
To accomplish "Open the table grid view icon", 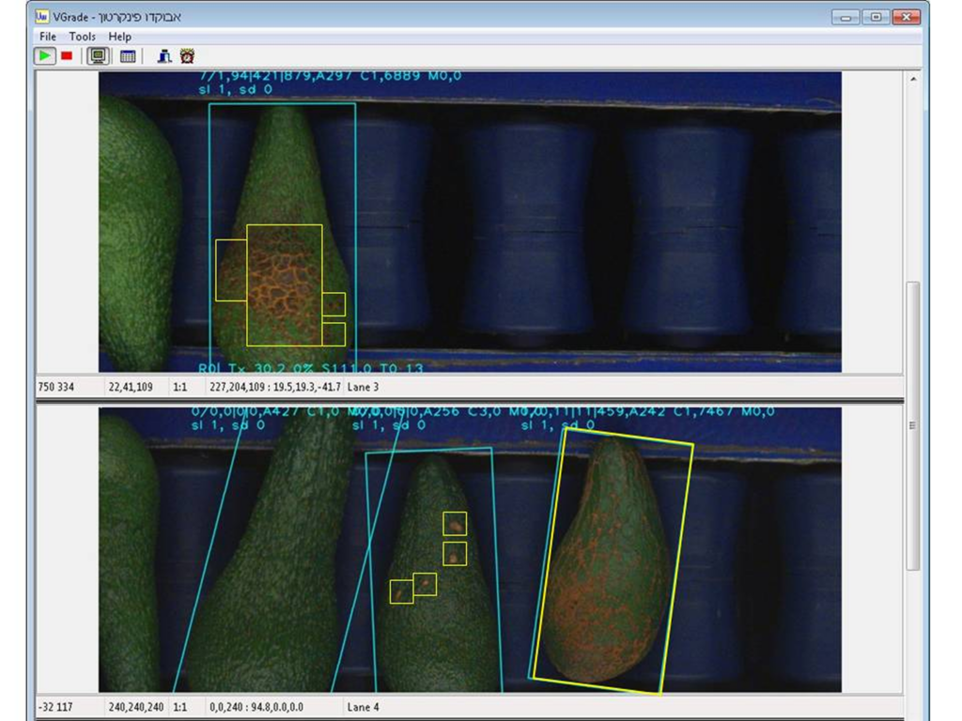I will (128, 56).
